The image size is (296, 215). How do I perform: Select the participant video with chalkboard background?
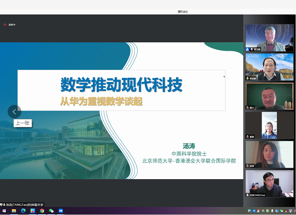coord(269,96)
